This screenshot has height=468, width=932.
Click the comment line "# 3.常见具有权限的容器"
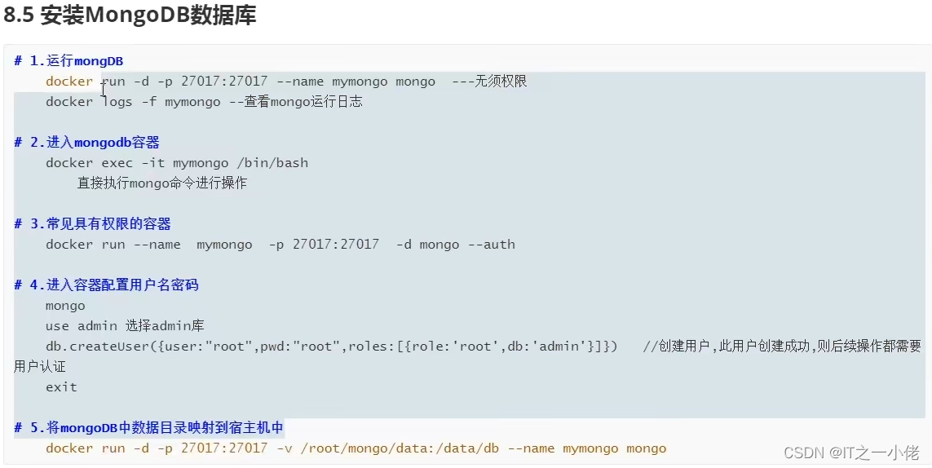pos(93,224)
